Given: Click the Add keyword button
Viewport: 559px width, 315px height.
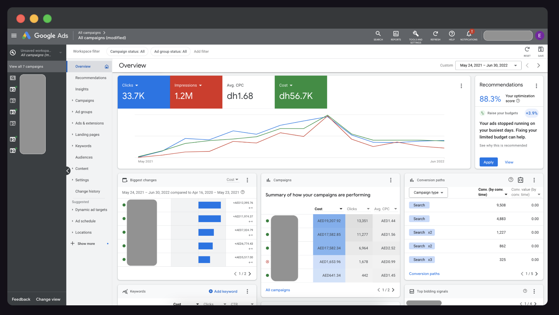Looking at the screenshot, I should (223, 291).
